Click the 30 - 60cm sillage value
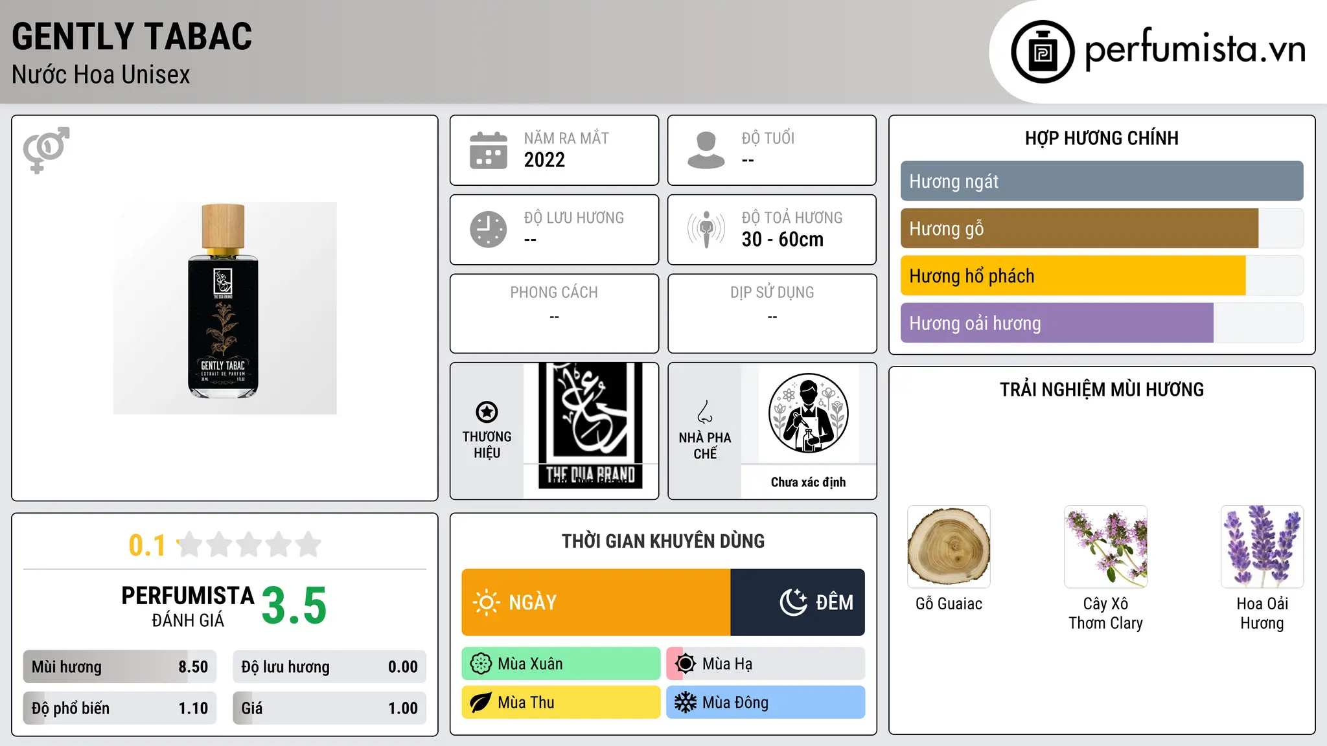 pyautogui.click(x=783, y=240)
